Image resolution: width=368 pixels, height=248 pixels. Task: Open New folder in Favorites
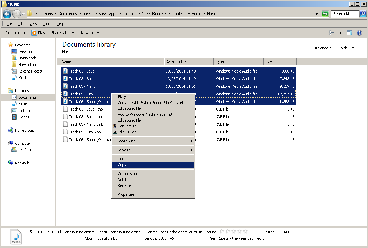click(27, 65)
